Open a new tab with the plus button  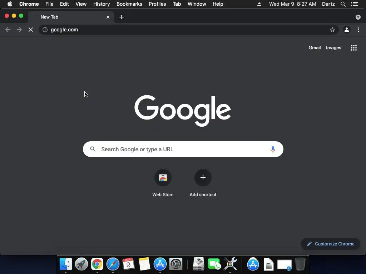[122, 17]
